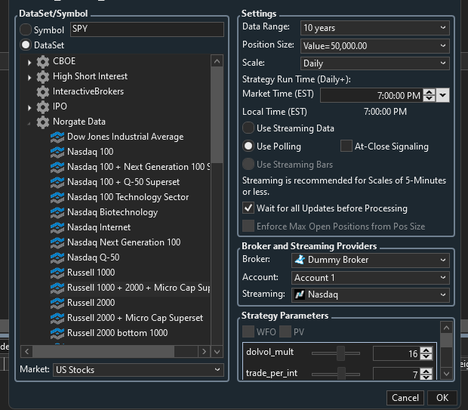
Task: Click the IPO gear icon
Action: [x=43, y=107]
